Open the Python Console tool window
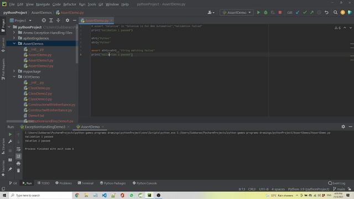Image resolution: width=354 pixels, height=199 pixels. pyautogui.click(x=145, y=183)
